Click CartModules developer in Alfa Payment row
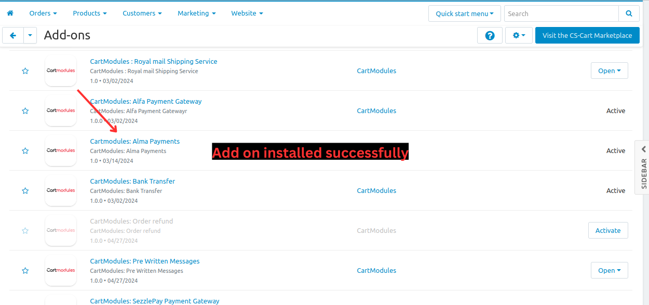Screen dimensions: 649x305 (376, 110)
